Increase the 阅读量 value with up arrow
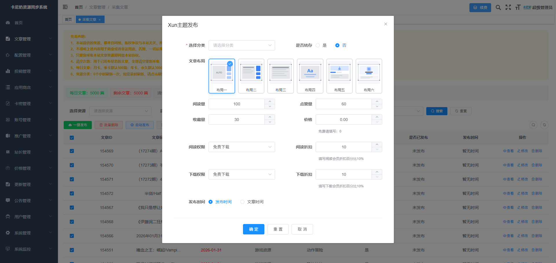The image size is (556, 263). pyautogui.click(x=270, y=101)
